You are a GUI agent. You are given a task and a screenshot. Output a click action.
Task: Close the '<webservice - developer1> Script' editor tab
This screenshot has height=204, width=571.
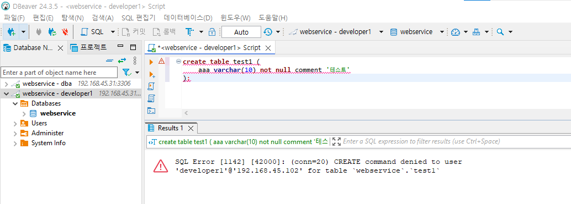coord(268,48)
